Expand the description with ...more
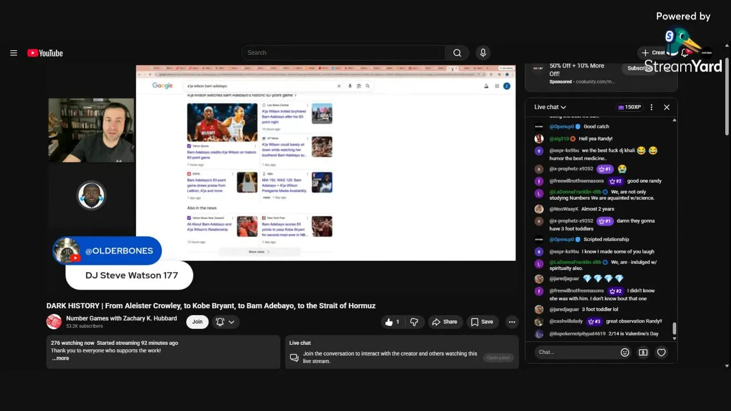731x411 pixels. point(60,358)
